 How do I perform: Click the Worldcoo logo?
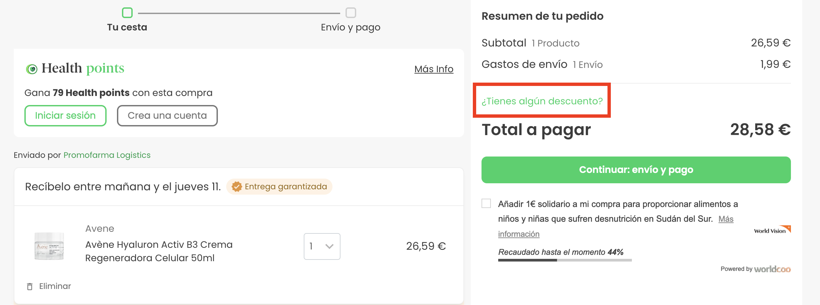click(x=772, y=269)
